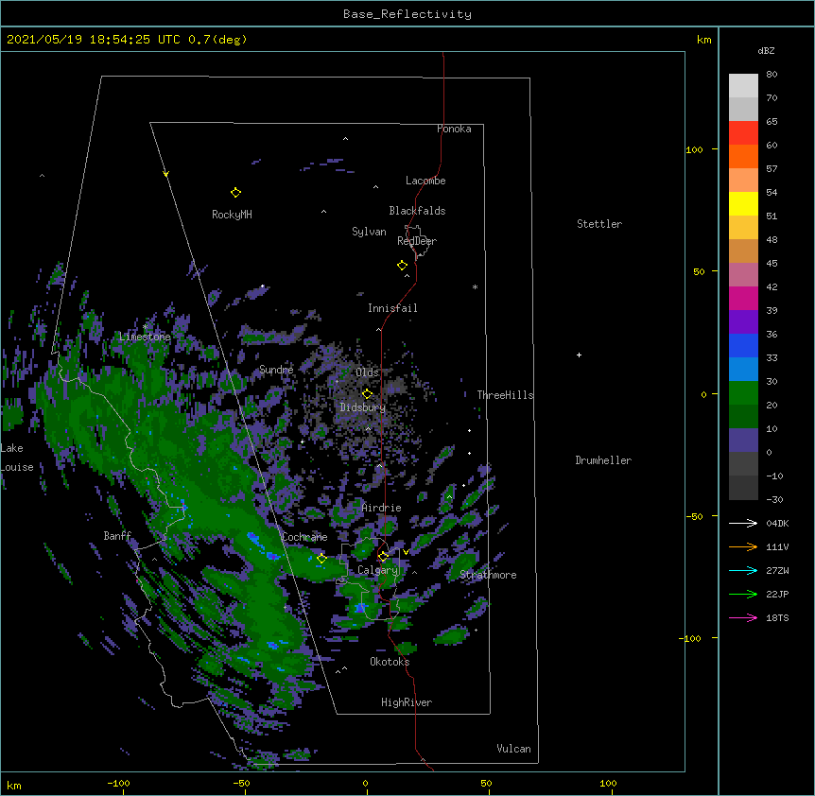Click the light gray 80 dBZ color band
The height and width of the screenshot is (796, 815).
pos(743,86)
